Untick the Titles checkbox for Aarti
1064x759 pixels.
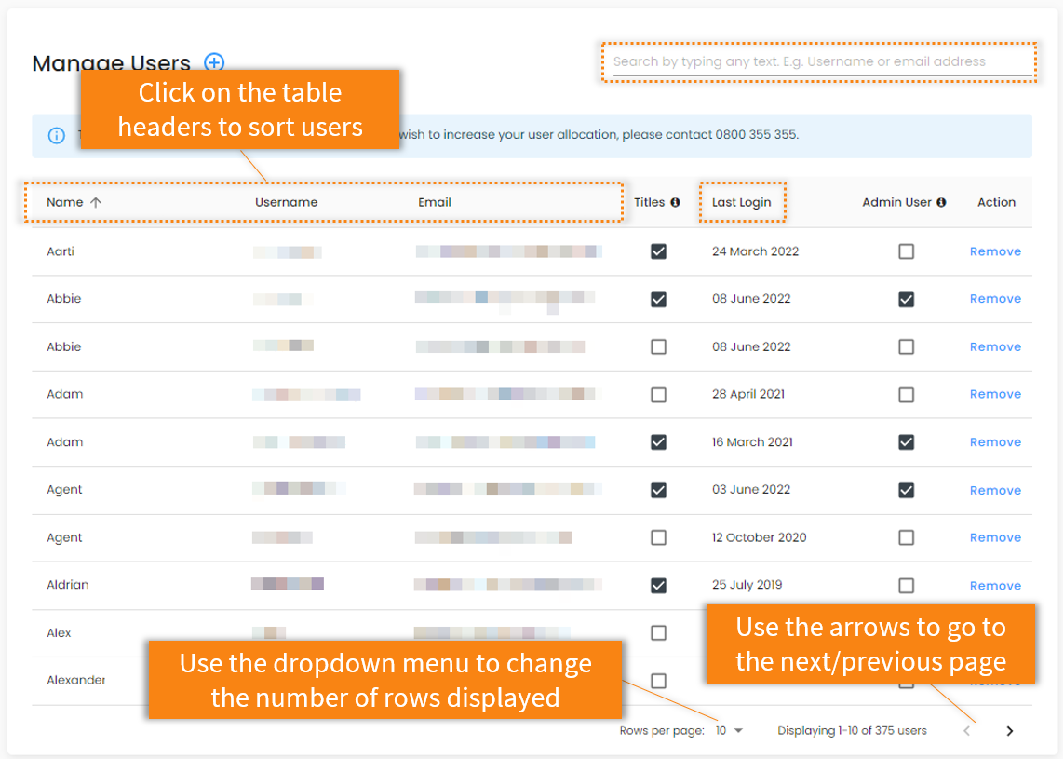pos(658,251)
